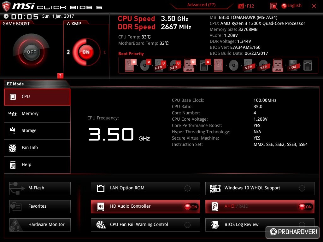323x242 pixels.
Task: Turn off the HD Audio Controller switch
Action: tap(191, 207)
